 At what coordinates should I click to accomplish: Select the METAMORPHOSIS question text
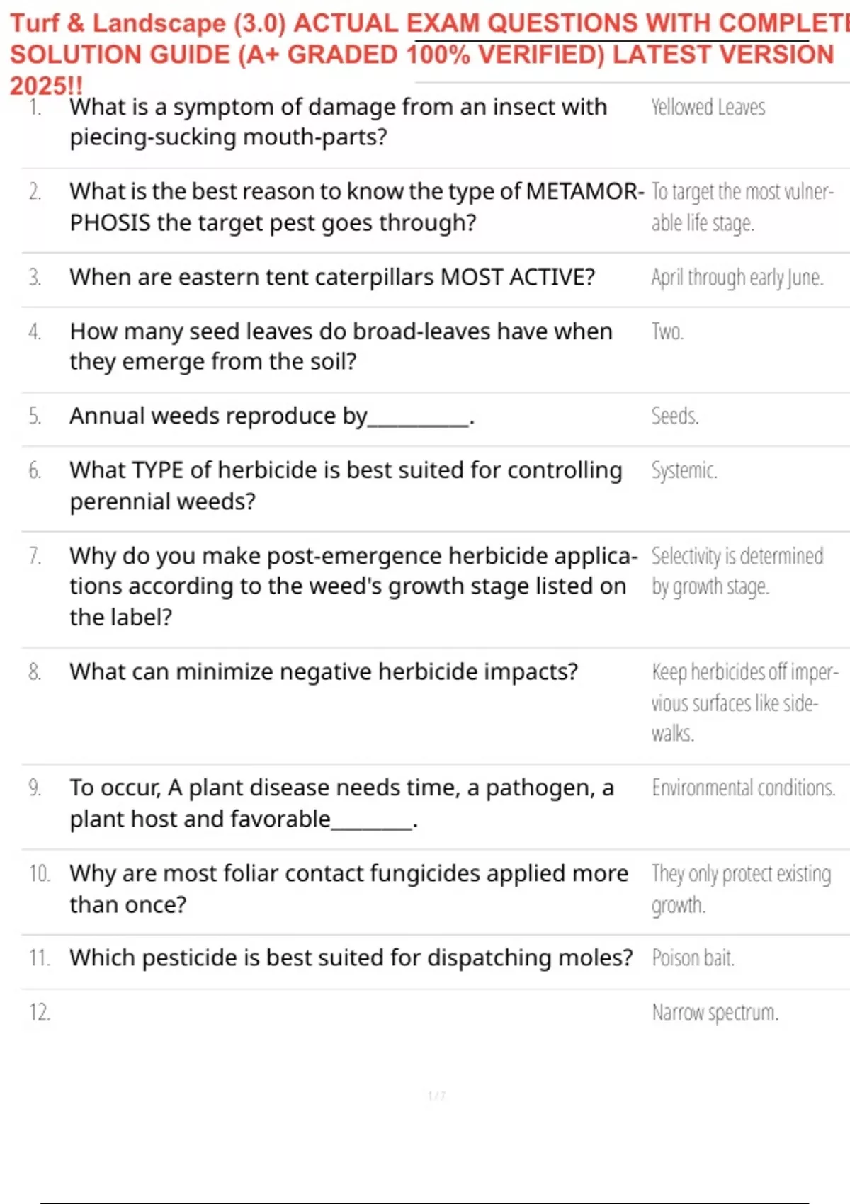(357, 207)
